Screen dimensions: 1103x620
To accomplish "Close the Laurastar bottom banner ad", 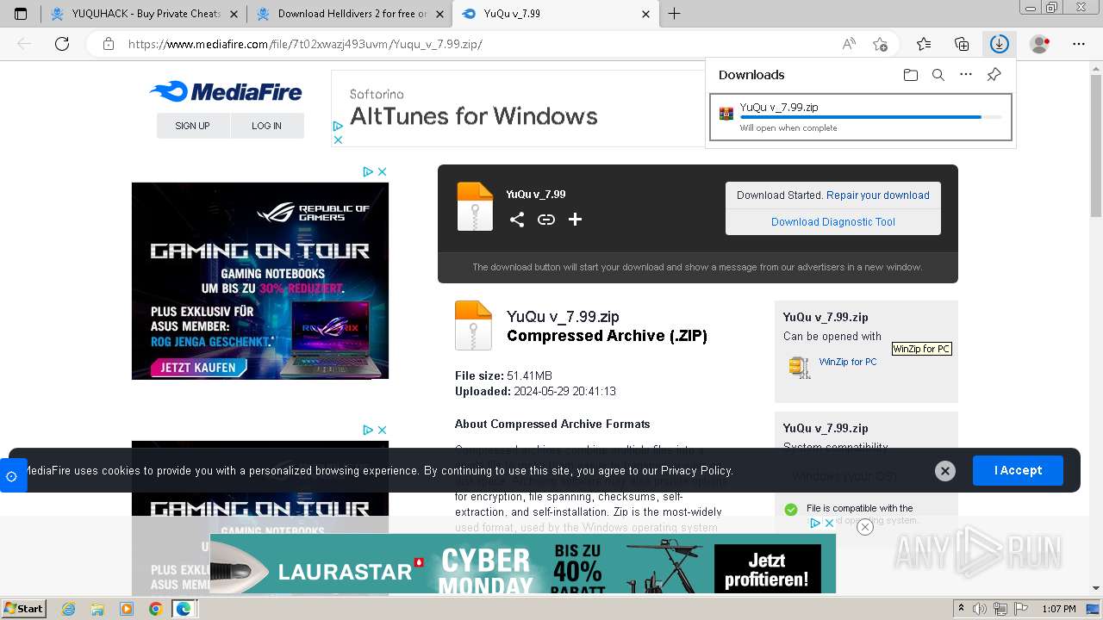I will 865,527.
